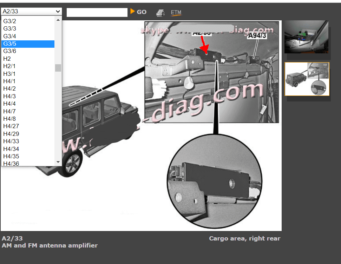Viewport: 341px width, 264px height.
Task: Select H4/8 list entry
Action: click(9, 119)
